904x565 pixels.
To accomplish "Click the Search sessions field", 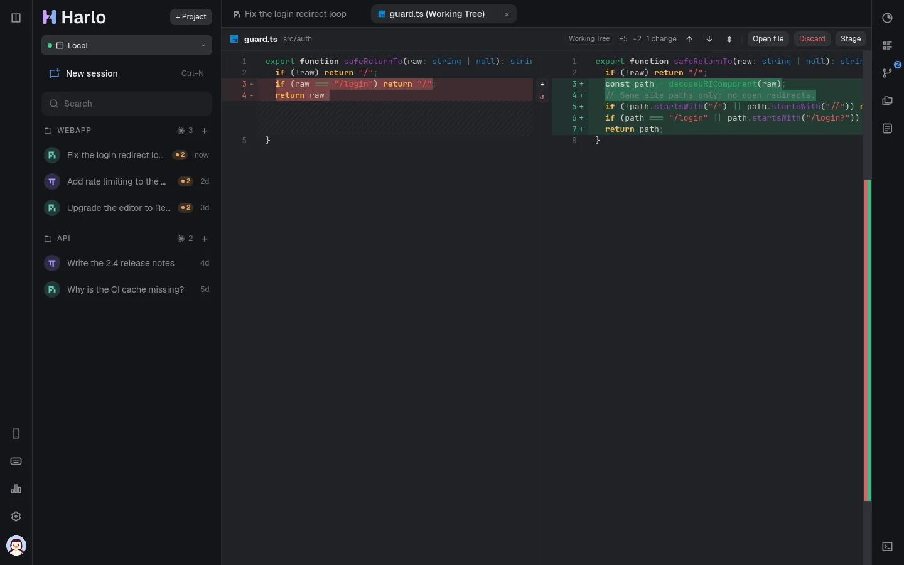I will click(127, 104).
